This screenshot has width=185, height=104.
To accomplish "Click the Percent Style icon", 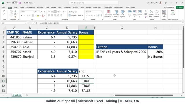I will coord(92,15).
